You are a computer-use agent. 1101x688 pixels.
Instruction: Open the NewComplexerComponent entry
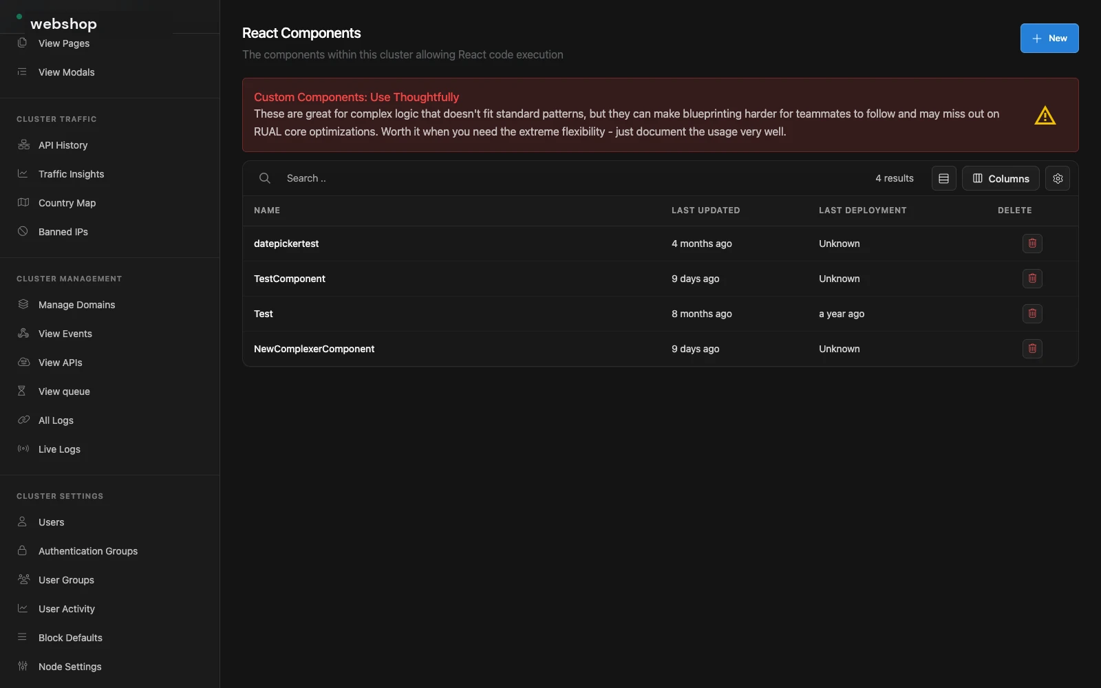pos(314,349)
